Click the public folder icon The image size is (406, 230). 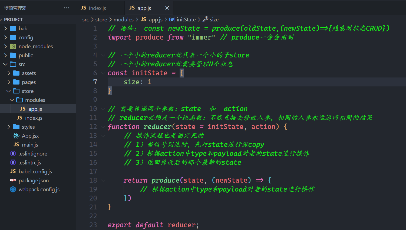coord(13,55)
